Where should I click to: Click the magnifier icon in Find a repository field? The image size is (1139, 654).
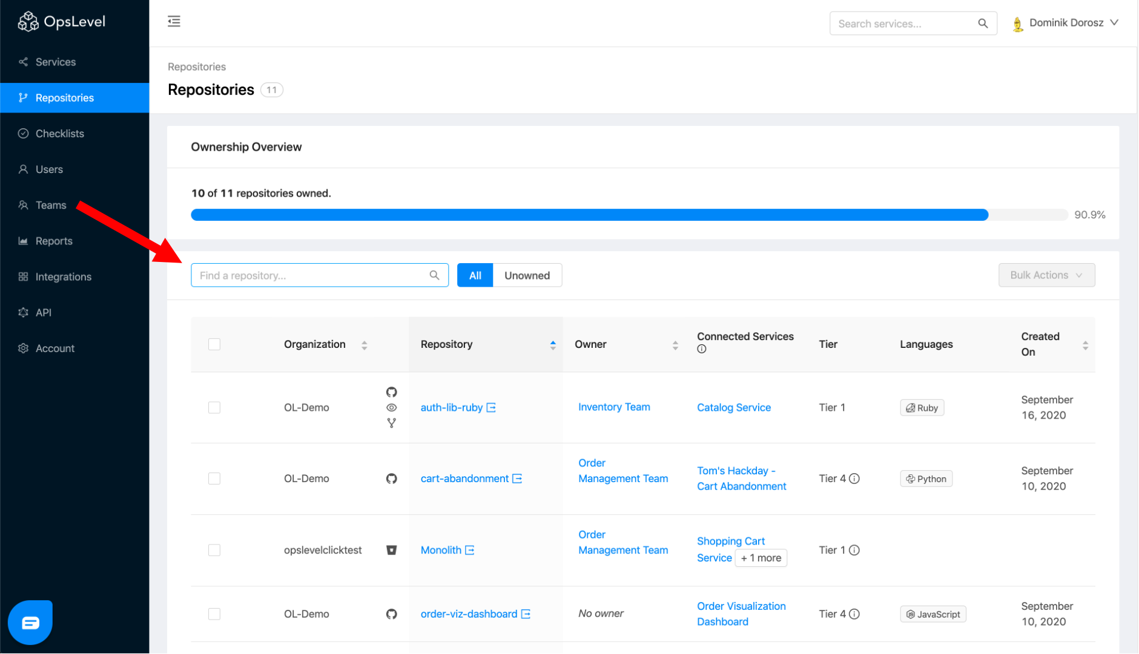pyautogui.click(x=434, y=275)
